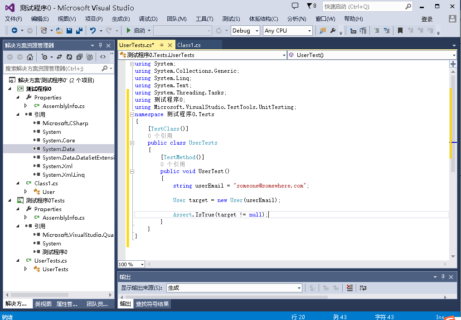Undo the last edit
Image resolution: width=461 pixels, height=320 pixels.
[x=93, y=30]
